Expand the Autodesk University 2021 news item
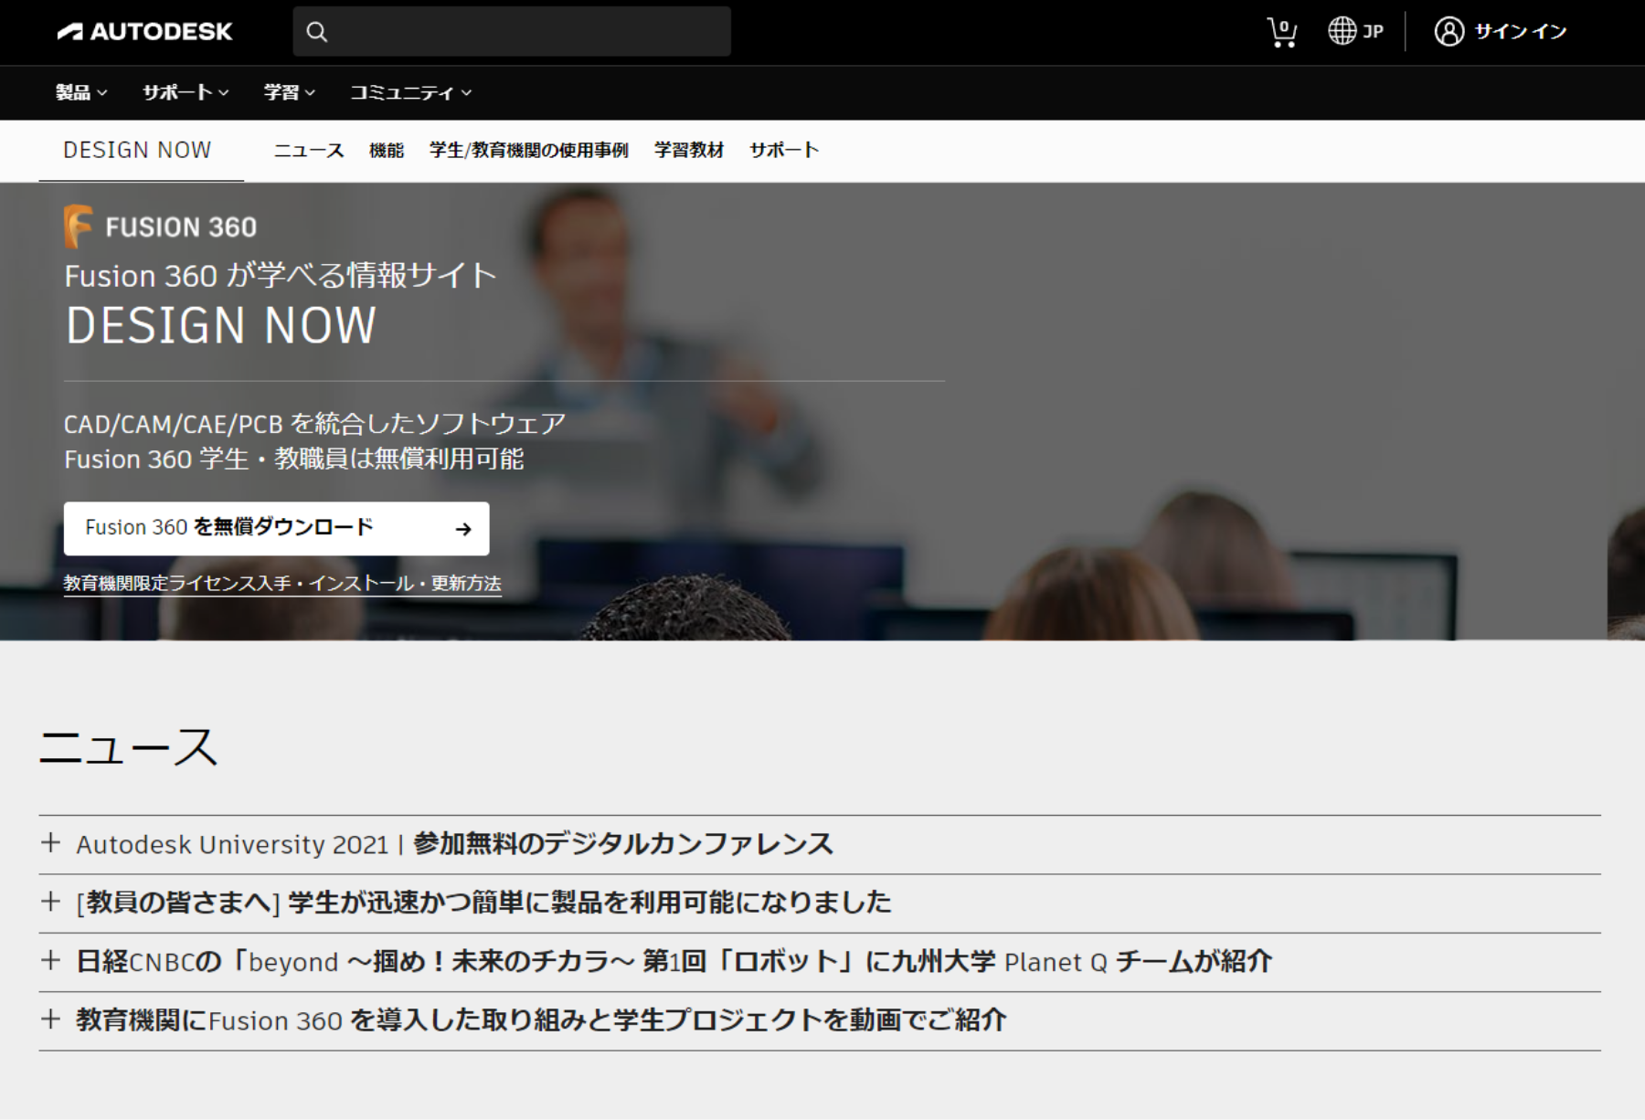Screen dimensions: 1645x1120 [x=51, y=843]
